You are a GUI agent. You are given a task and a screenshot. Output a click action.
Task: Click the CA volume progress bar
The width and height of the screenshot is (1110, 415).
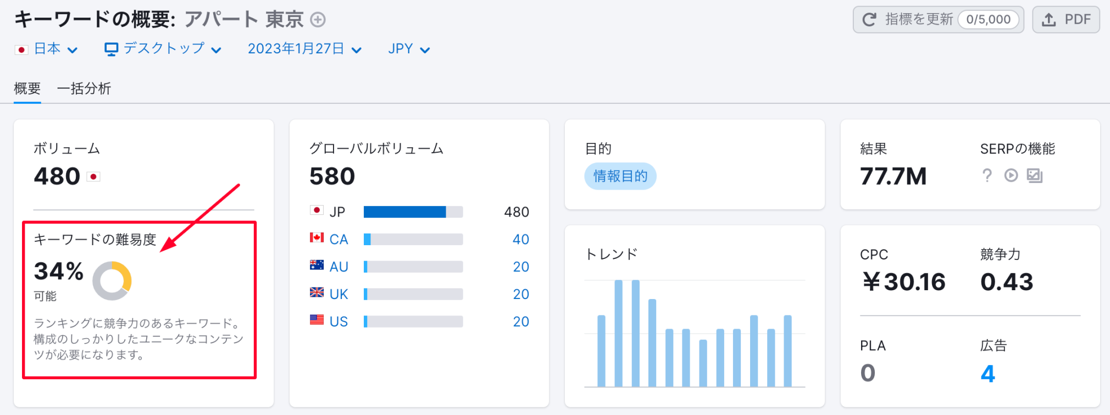pos(413,239)
